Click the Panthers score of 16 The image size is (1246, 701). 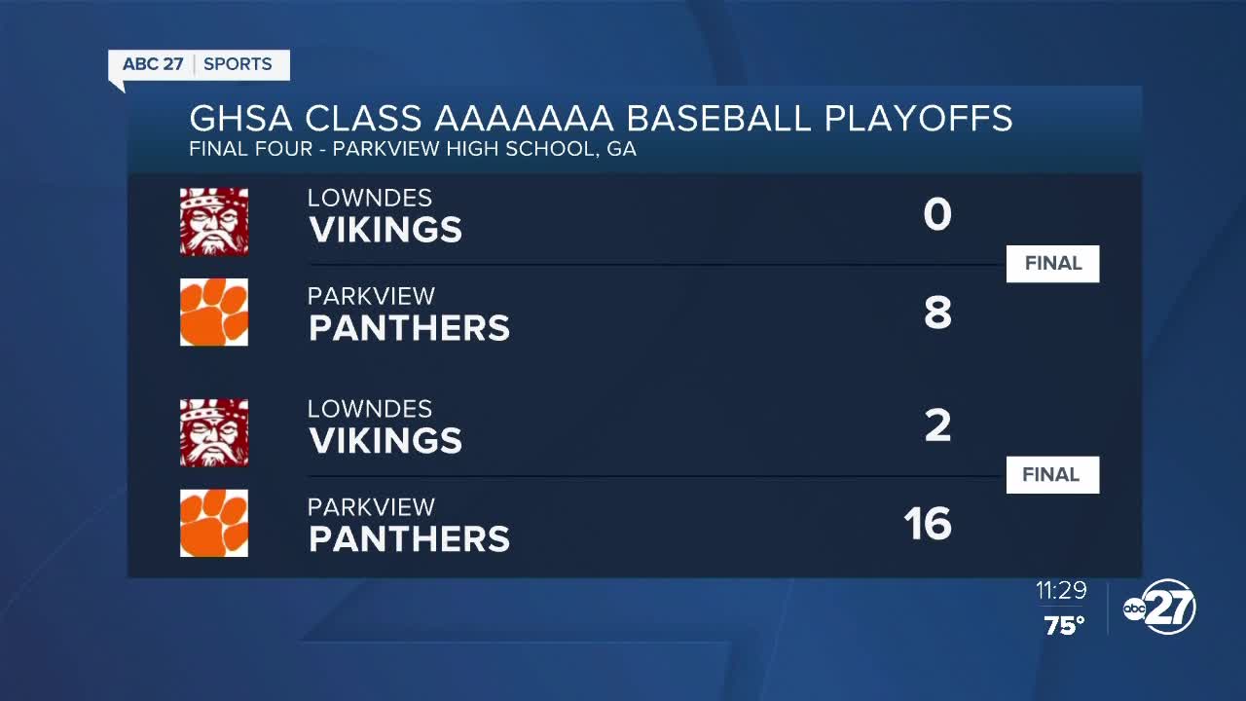pyautogui.click(x=927, y=525)
